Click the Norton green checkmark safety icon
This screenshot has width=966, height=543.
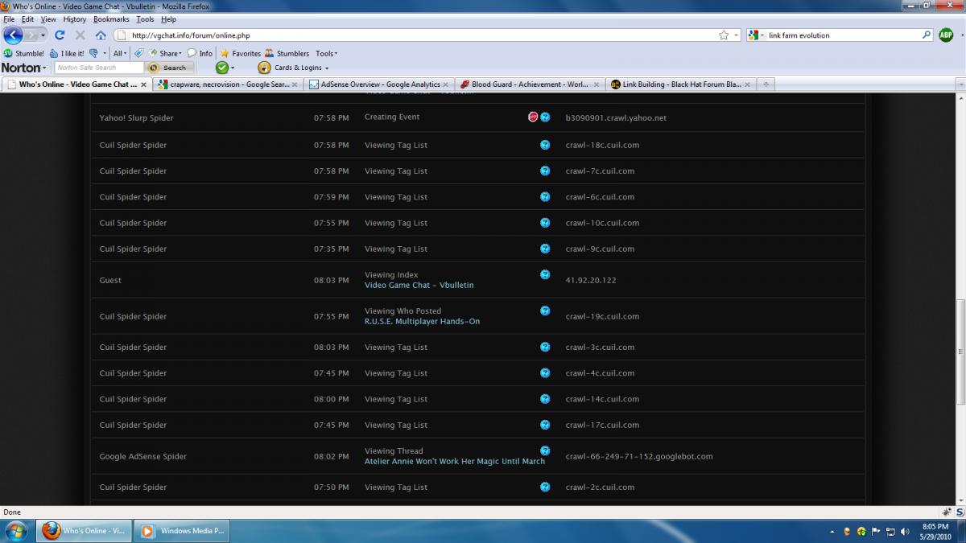pos(222,68)
